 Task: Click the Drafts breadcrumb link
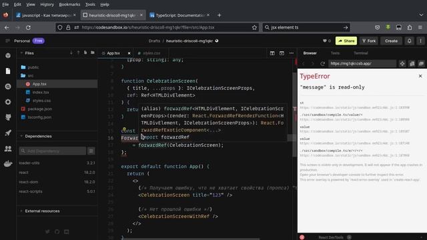pyautogui.click(x=154, y=41)
